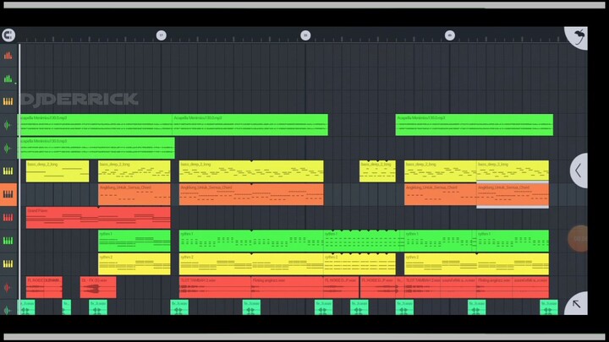Select the last Acapella clip on first track

point(475,124)
